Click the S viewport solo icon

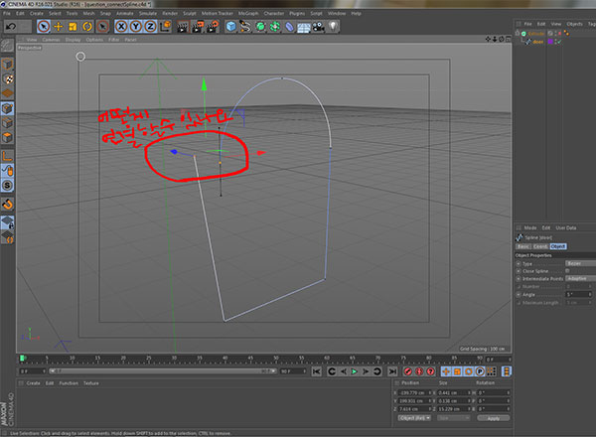tap(8, 185)
